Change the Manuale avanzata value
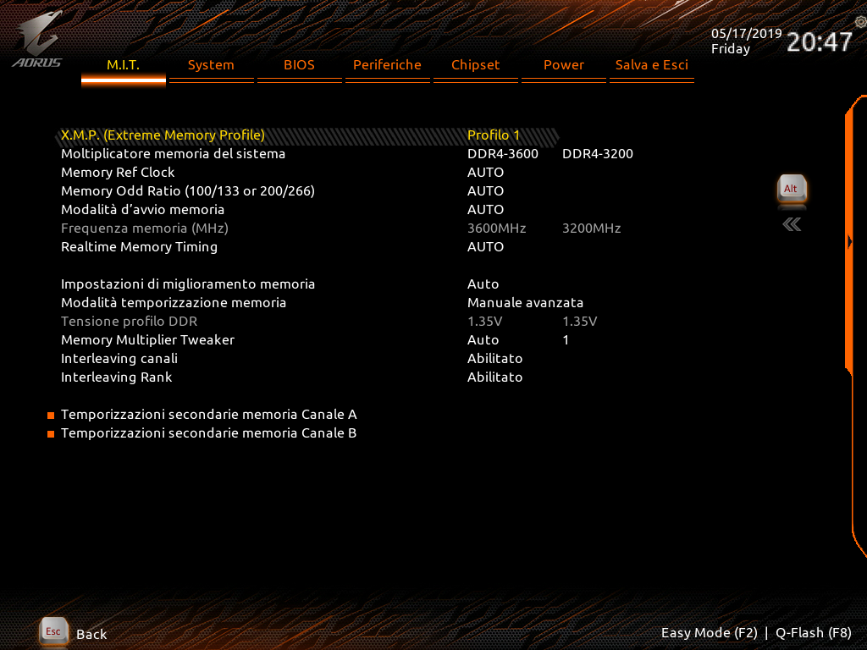Image resolution: width=867 pixels, height=650 pixels. (525, 303)
